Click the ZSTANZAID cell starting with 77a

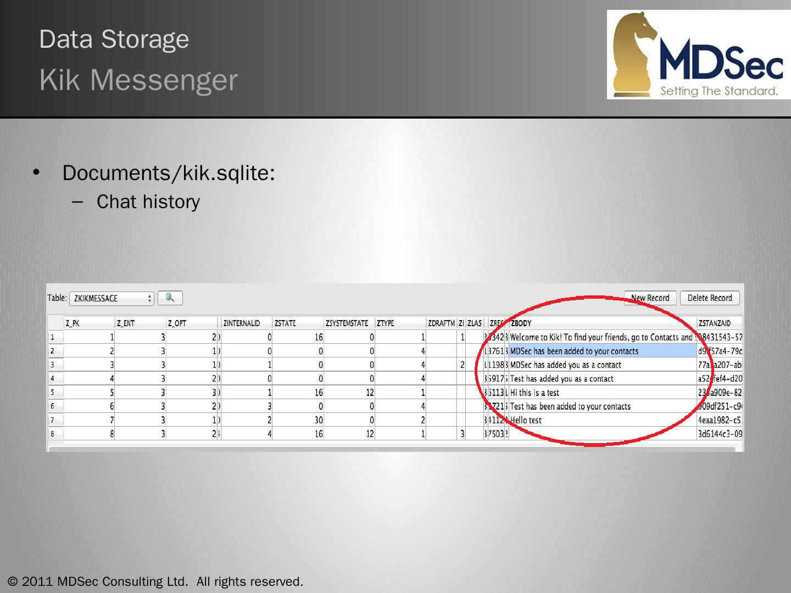[x=720, y=365]
